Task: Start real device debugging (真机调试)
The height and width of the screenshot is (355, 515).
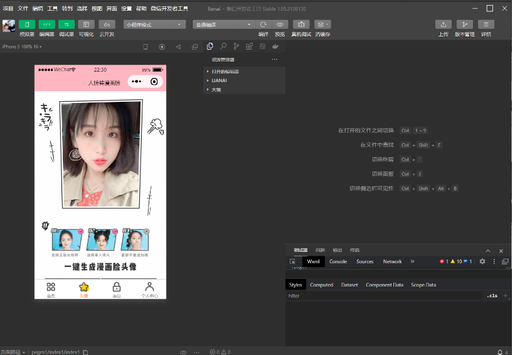Action: (301, 25)
